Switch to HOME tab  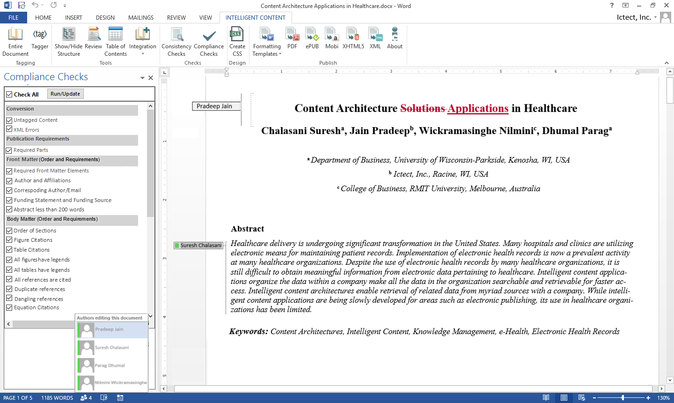tap(44, 18)
